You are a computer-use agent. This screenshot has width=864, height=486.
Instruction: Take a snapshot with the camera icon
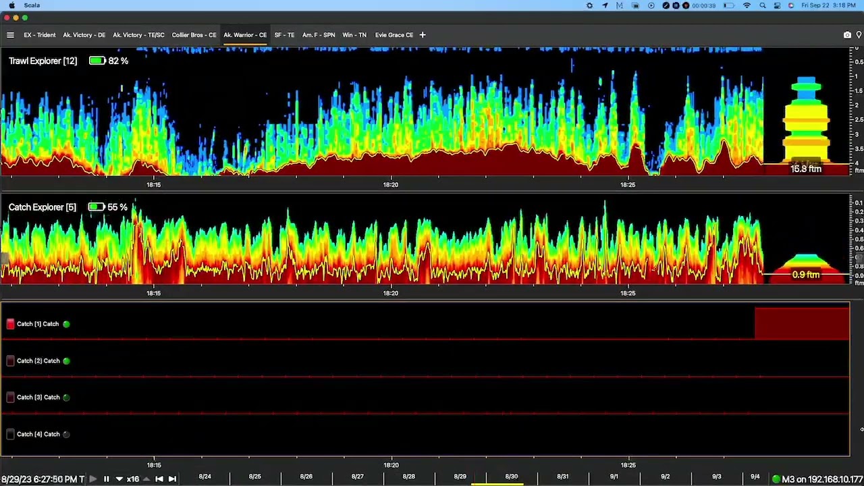pos(847,35)
